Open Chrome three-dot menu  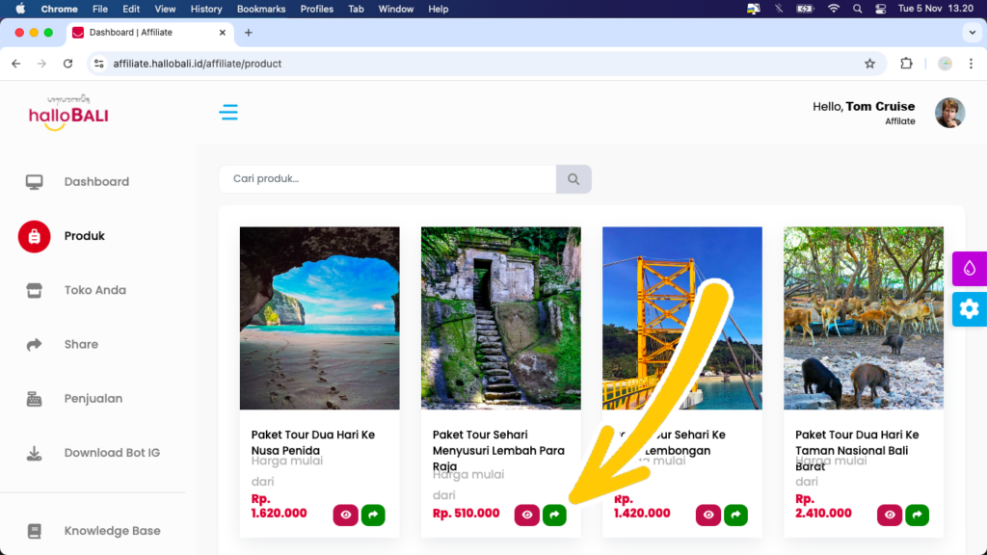coord(972,64)
